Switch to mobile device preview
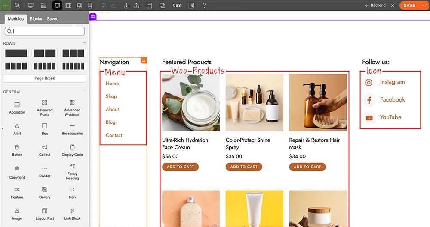Viewport: 430px width, 227px height. pyautogui.click(x=90, y=6)
